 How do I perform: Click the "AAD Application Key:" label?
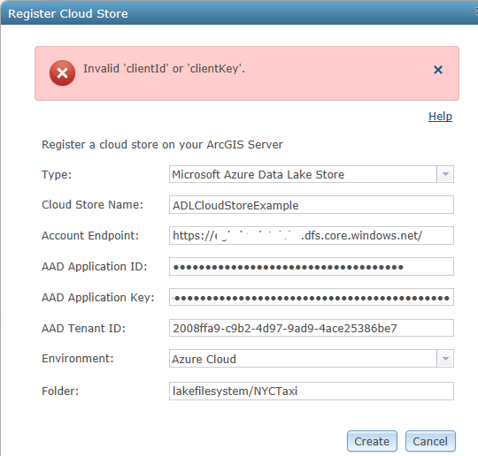pyautogui.click(x=98, y=298)
